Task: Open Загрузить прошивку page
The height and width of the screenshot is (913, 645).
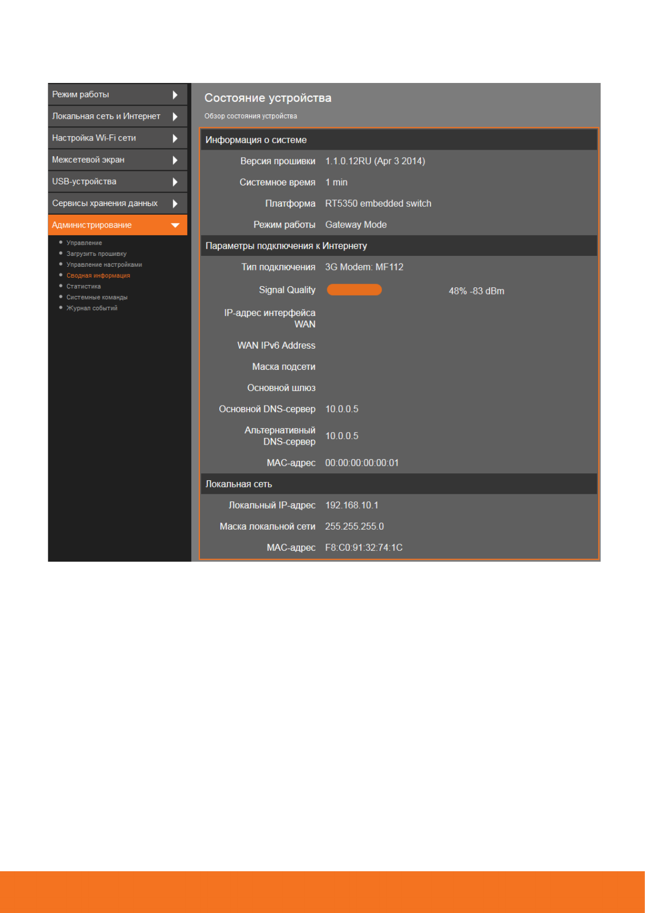Action: 96,254
